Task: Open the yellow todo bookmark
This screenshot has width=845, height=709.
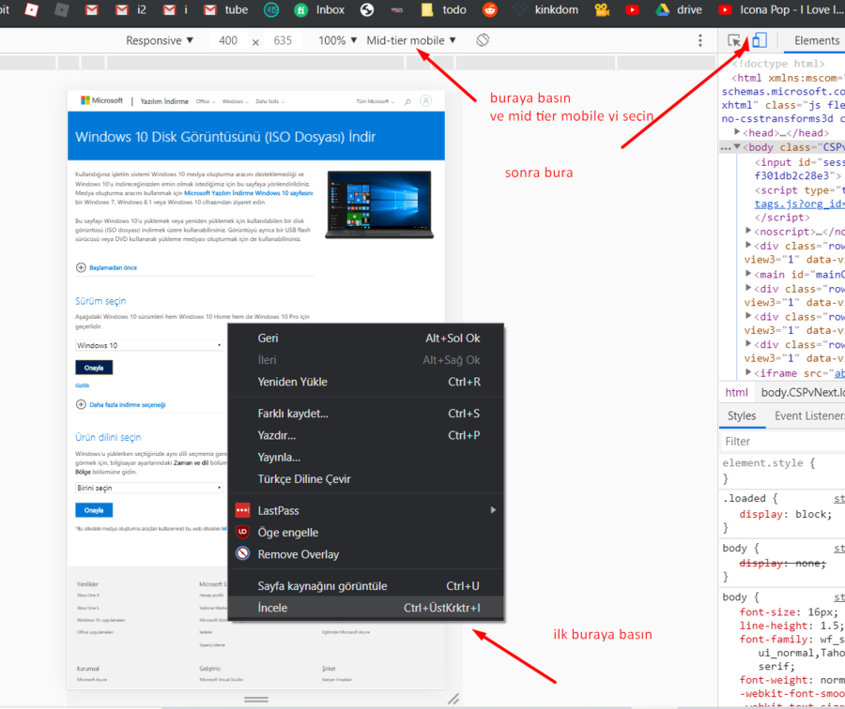Action: 443,9
